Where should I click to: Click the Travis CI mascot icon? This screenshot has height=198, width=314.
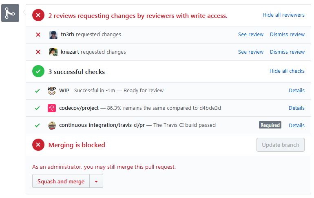click(x=52, y=126)
